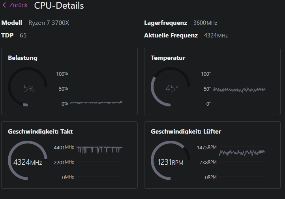
Task: Click the Ryzen 7 3700X model value
Action: (49, 23)
